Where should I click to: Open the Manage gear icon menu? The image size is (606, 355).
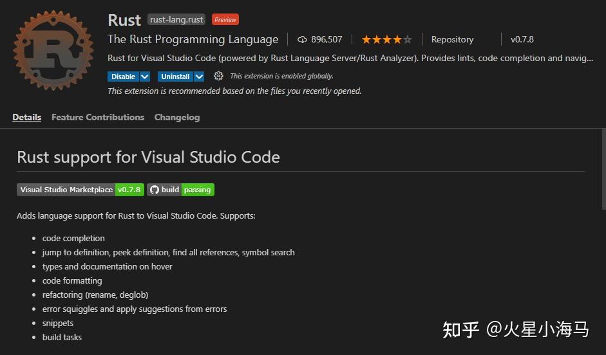tap(218, 76)
